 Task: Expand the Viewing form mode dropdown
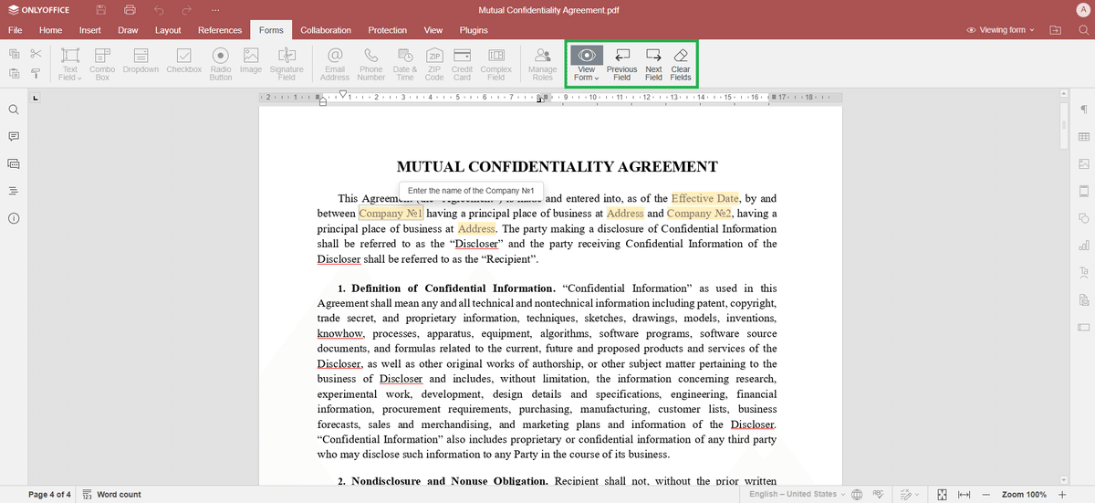coord(1001,30)
